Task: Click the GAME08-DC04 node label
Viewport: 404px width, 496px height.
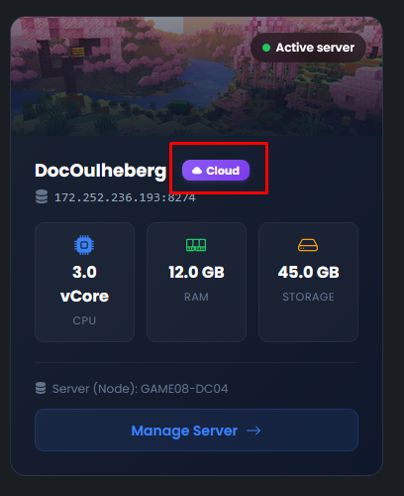Action: [x=184, y=389]
